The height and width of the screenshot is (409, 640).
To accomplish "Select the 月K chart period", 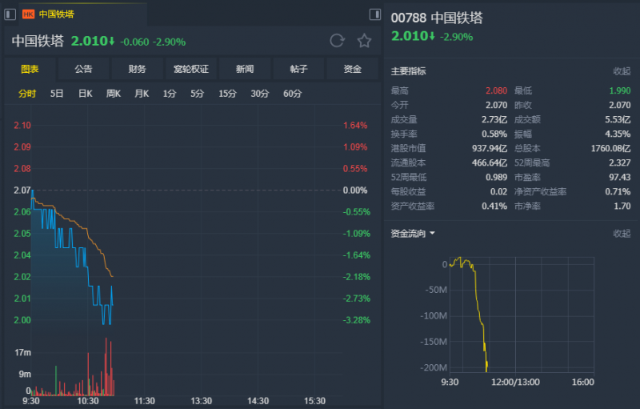I will [142, 94].
